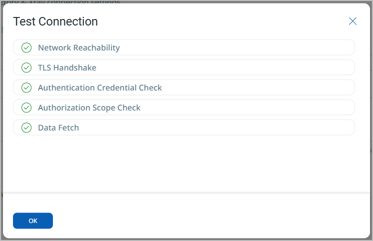Viewport: 373px width, 241px height.
Task: Open the Authentication Credential Check result row
Action: pyautogui.click(x=184, y=87)
